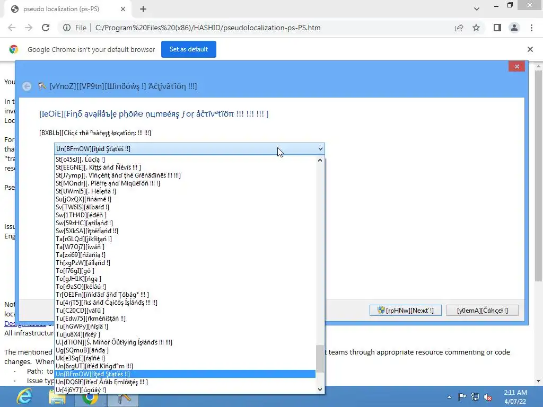Choose Tunisia in the list
This screenshot has width=543, height=407.
click(x=185, y=326)
